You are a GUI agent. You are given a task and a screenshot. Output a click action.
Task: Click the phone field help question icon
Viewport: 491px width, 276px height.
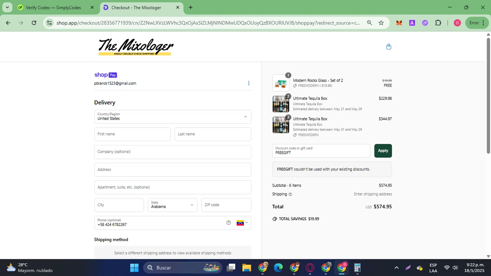(228, 223)
